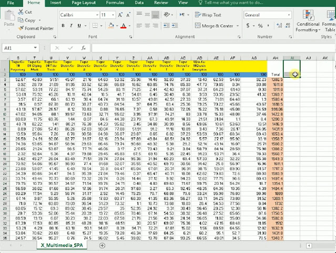Open Number format dialog launcher
336x253 pixels.
point(290,37)
